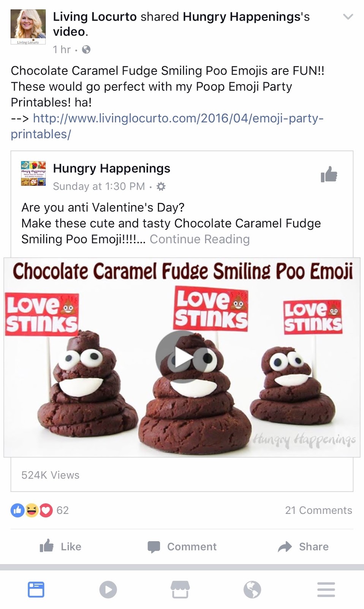Switch to News Feed tab
Viewport: 364px width, 609px height.
tap(36, 590)
